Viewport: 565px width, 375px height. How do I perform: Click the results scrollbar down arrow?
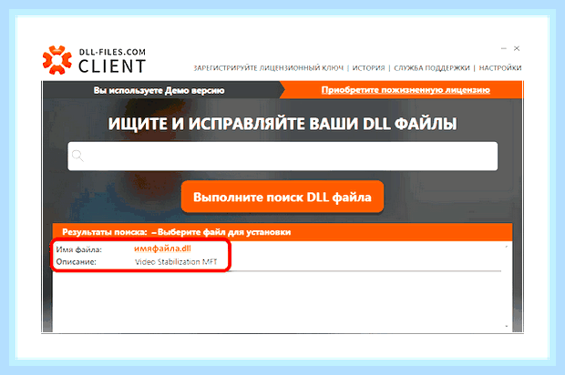tap(507, 327)
